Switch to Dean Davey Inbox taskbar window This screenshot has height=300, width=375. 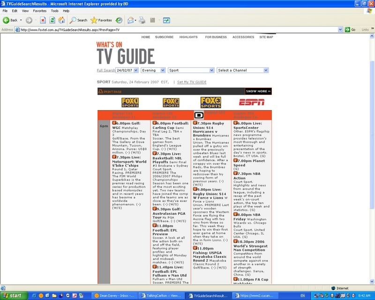(114, 296)
